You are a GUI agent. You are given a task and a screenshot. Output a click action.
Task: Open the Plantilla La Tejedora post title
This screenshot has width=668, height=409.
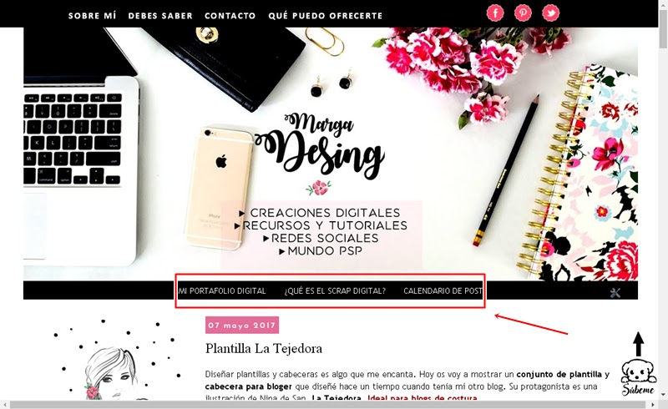click(264, 349)
